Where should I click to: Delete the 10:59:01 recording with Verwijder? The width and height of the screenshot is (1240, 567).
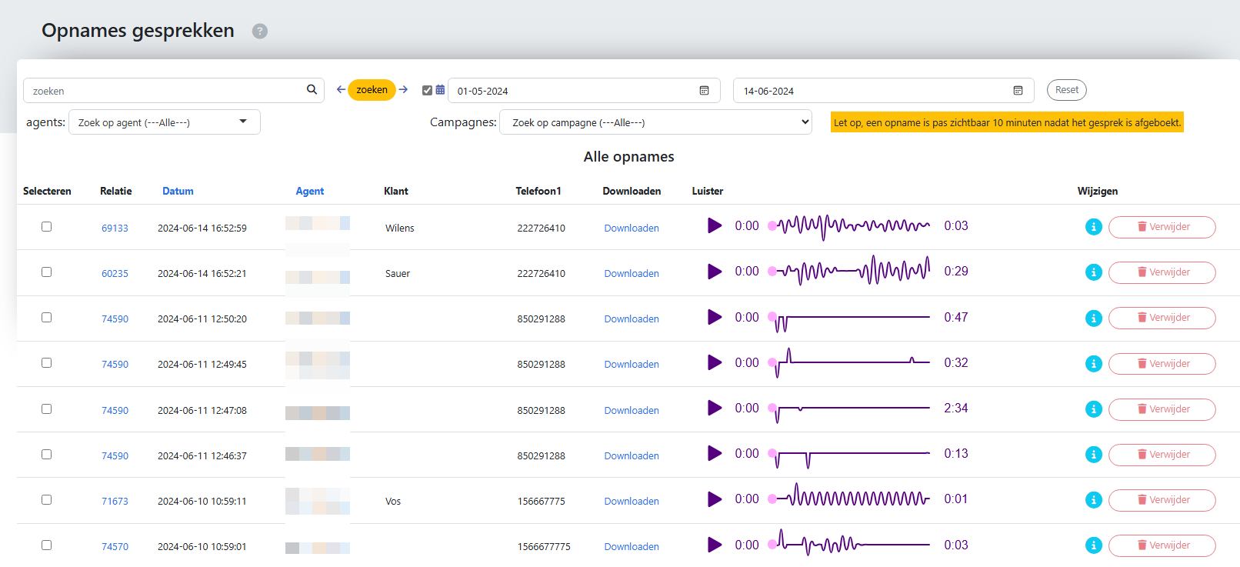[1162, 545]
